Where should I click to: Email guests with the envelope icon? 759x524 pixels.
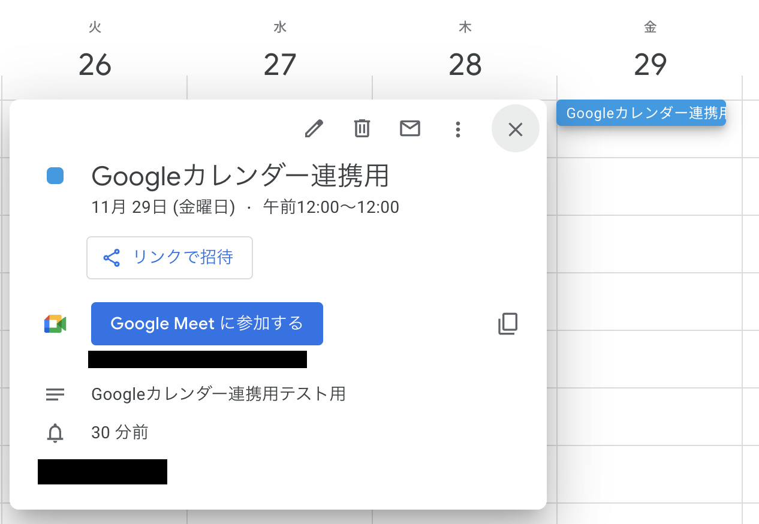tap(410, 129)
